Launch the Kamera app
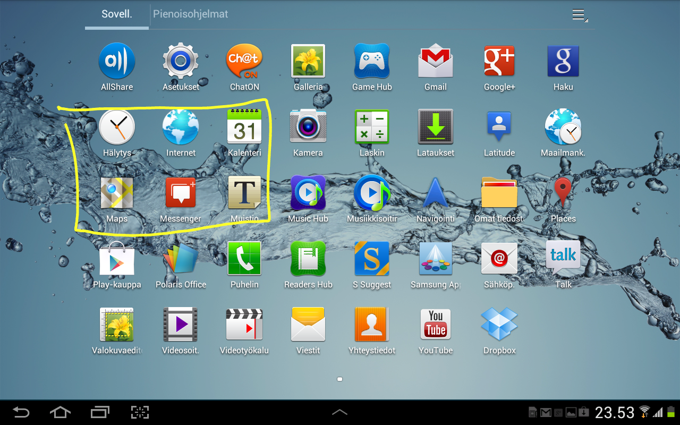680x425 pixels. pos(308,126)
